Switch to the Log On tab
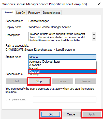The width and height of the screenshot is (103, 119). point(21,13)
